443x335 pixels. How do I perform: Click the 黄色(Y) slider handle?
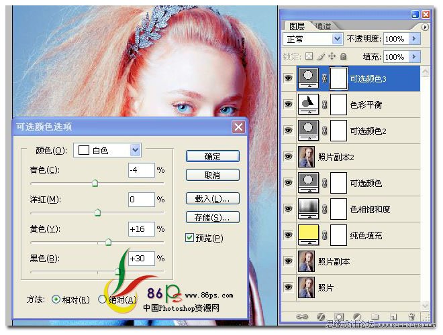click(108, 242)
